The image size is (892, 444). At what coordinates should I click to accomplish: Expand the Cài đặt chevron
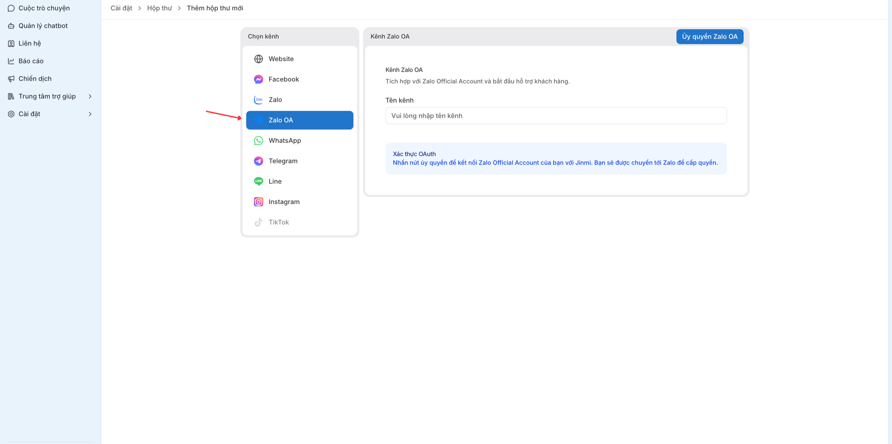90,114
